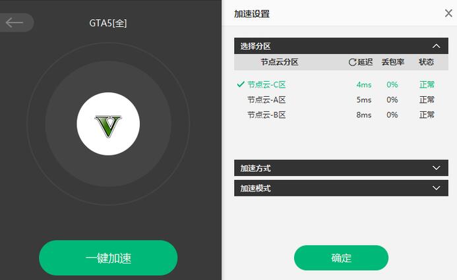Click the 5ms latency value for A区
The image size is (457, 280).
(x=364, y=100)
